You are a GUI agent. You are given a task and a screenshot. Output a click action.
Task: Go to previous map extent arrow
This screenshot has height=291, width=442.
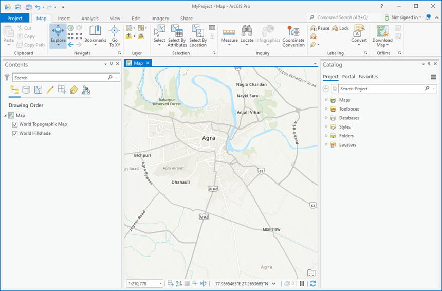point(71,45)
